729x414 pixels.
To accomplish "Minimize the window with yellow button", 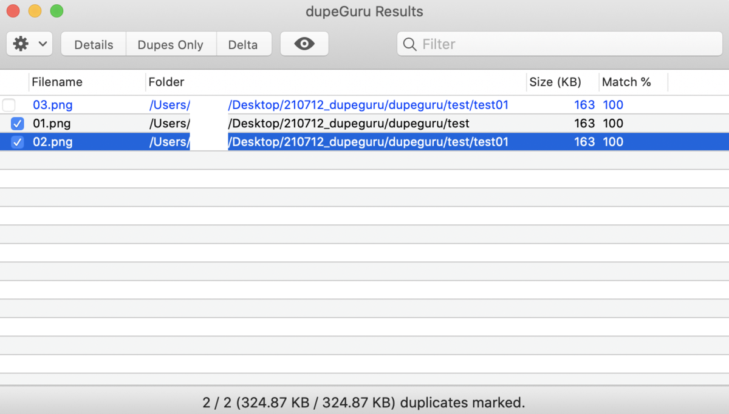I will click(x=35, y=11).
